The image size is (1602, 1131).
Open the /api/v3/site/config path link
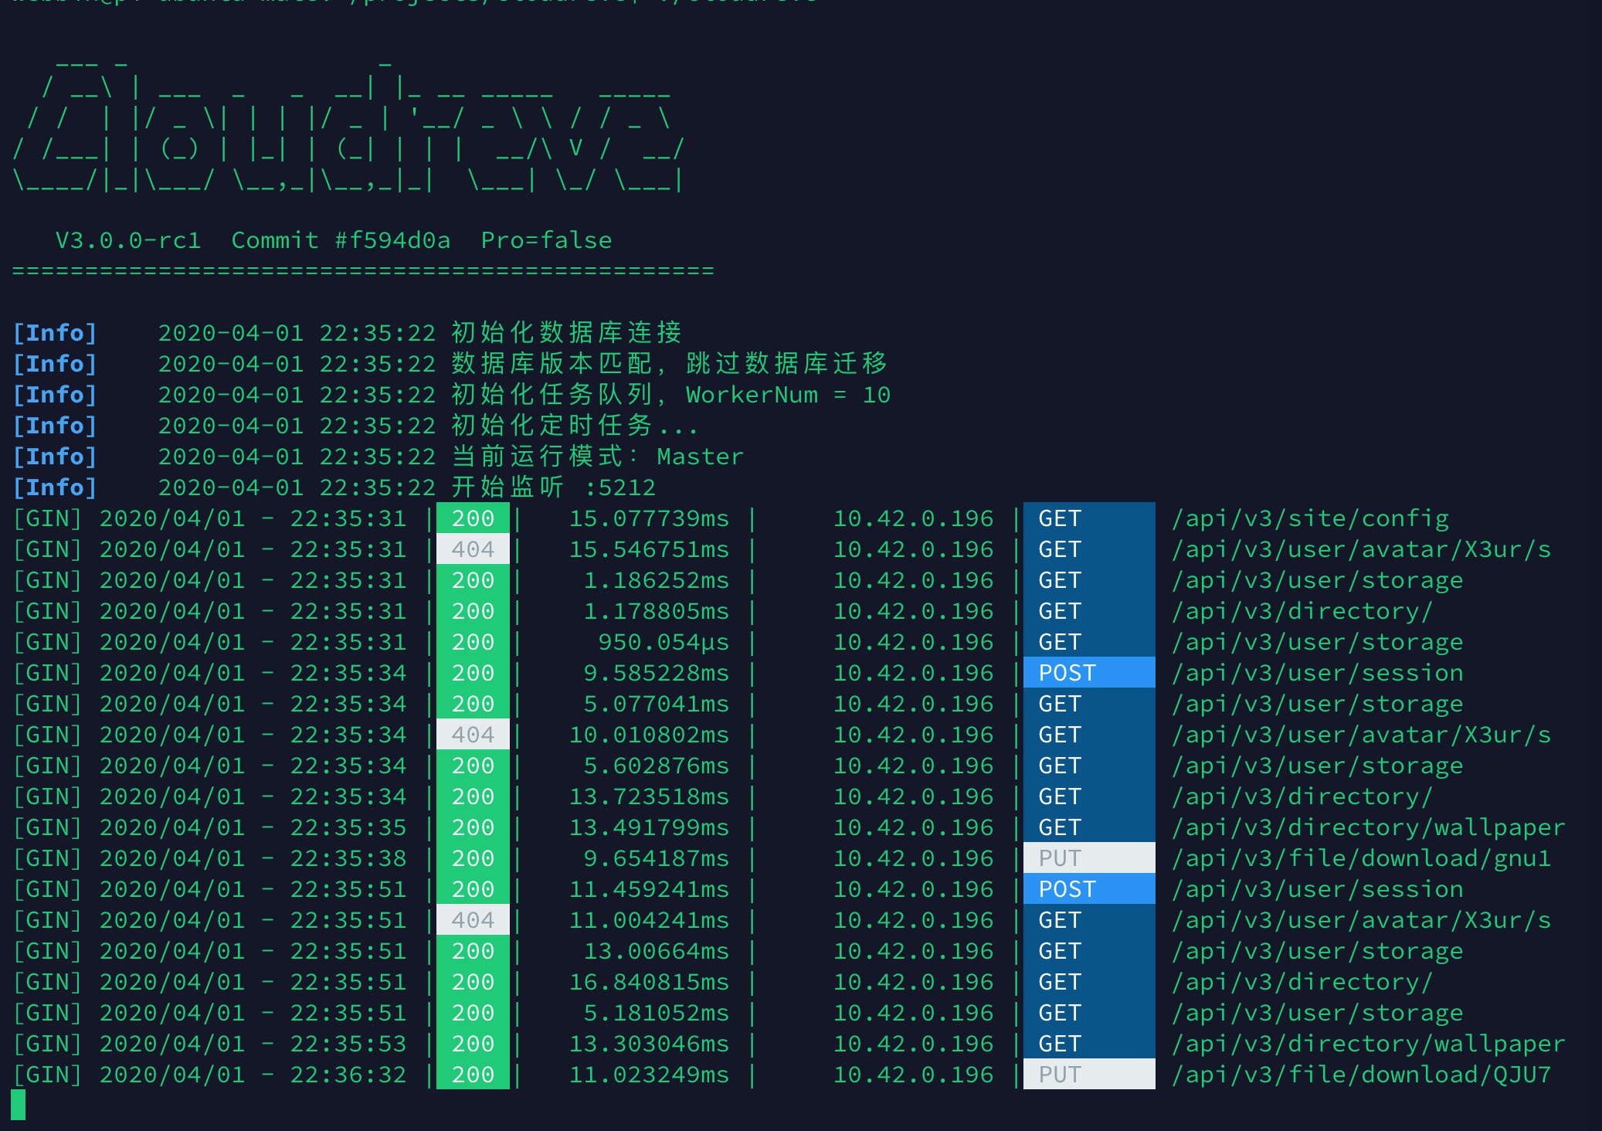1309,518
